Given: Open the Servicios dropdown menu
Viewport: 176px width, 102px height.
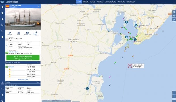Looking at the screenshot, I should click(x=131, y=2).
